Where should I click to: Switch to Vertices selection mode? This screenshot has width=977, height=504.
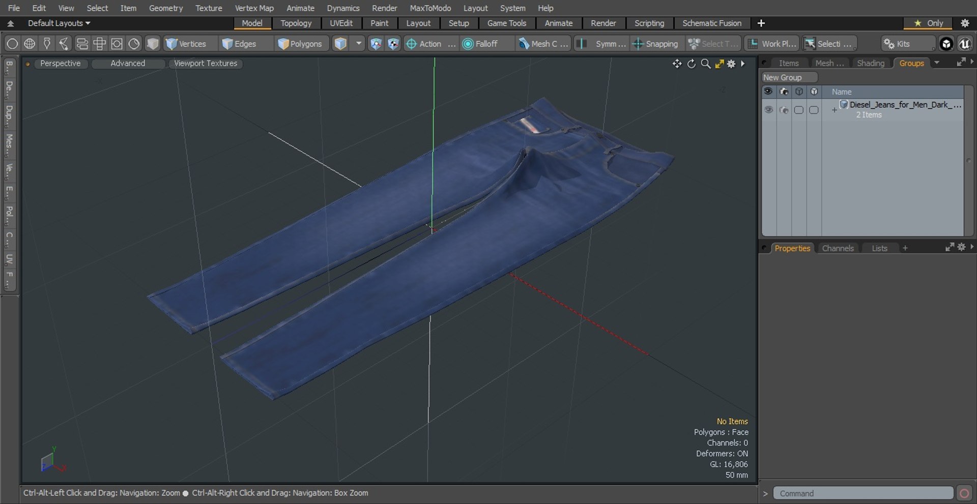point(186,44)
